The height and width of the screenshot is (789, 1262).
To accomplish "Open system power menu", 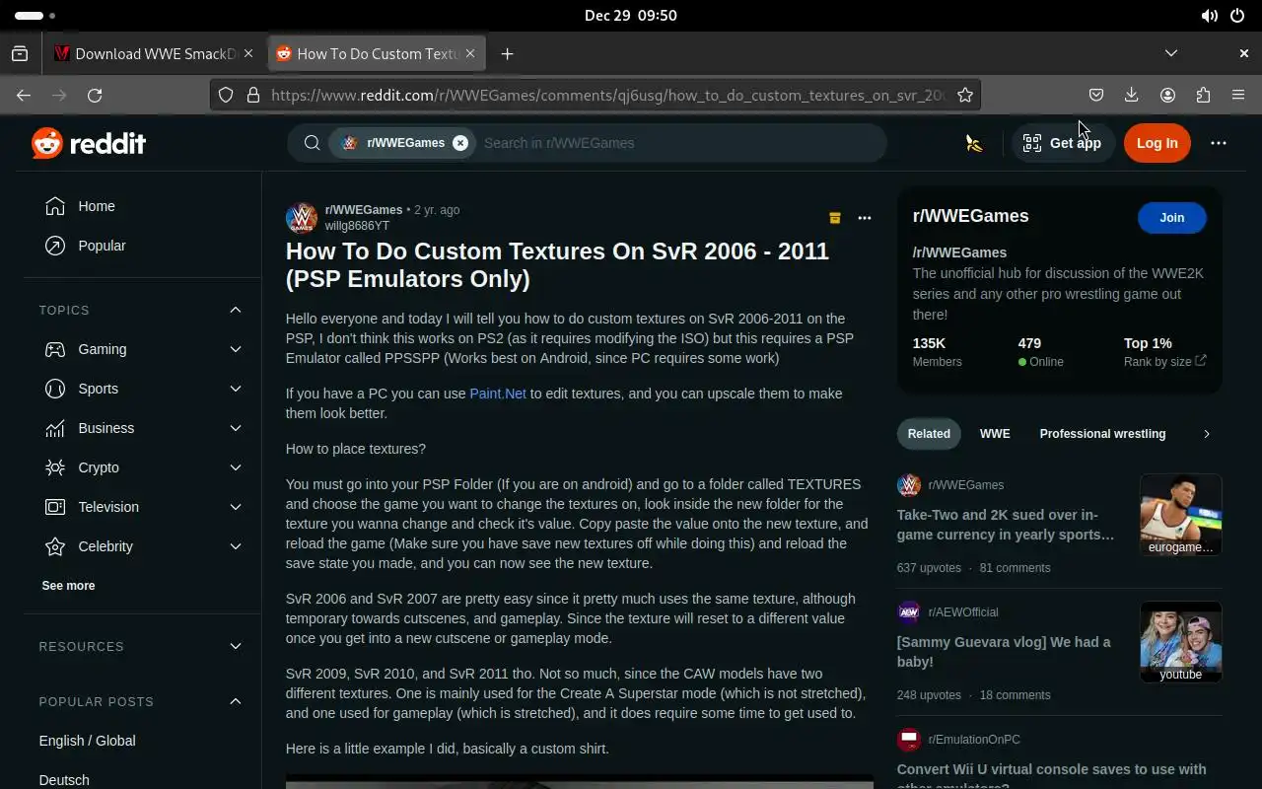I will [x=1238, y=16].
